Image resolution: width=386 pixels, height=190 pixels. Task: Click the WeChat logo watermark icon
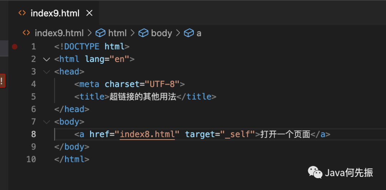tap(315, 172)
